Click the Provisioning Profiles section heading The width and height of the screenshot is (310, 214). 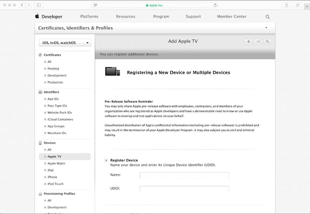click(x=59, y=194)
